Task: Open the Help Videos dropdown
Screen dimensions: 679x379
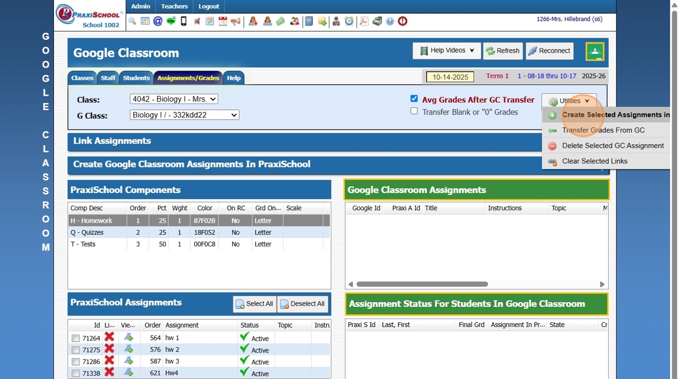Action: (x=446, y=51)
